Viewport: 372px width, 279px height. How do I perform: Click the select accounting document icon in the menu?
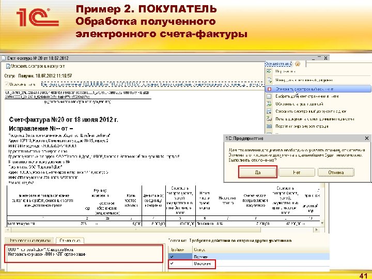pyautogui.click(x=269, y=96)
